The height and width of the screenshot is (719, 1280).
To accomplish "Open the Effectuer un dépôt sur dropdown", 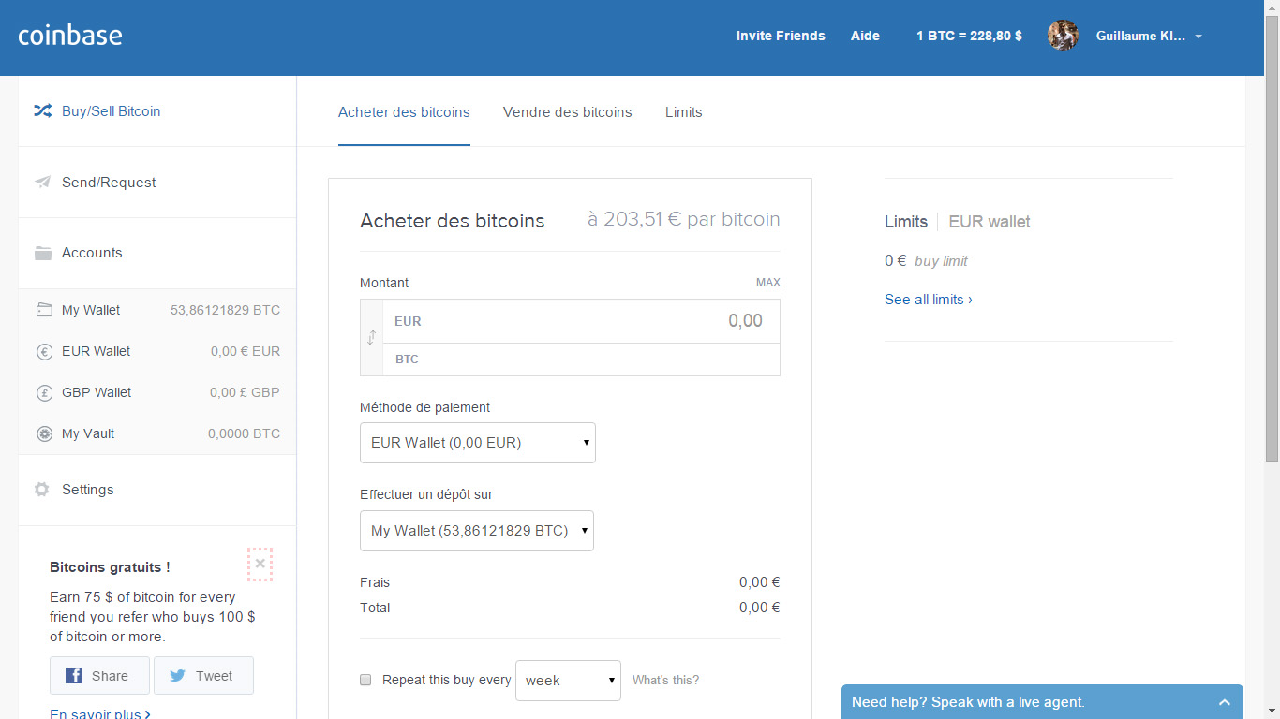I will point(477,531).
